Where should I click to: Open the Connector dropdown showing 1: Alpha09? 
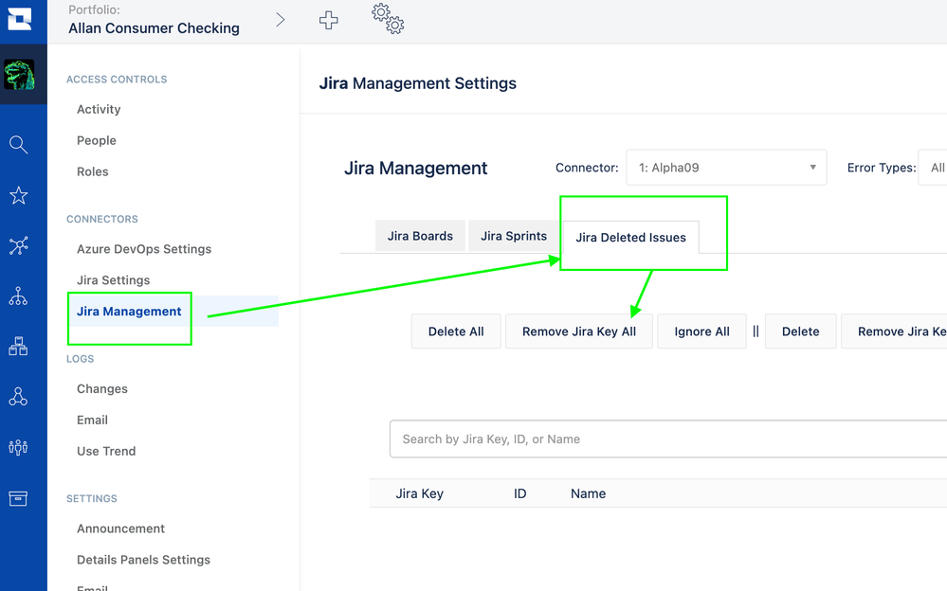pyautogui.click(x=726, y=168)
